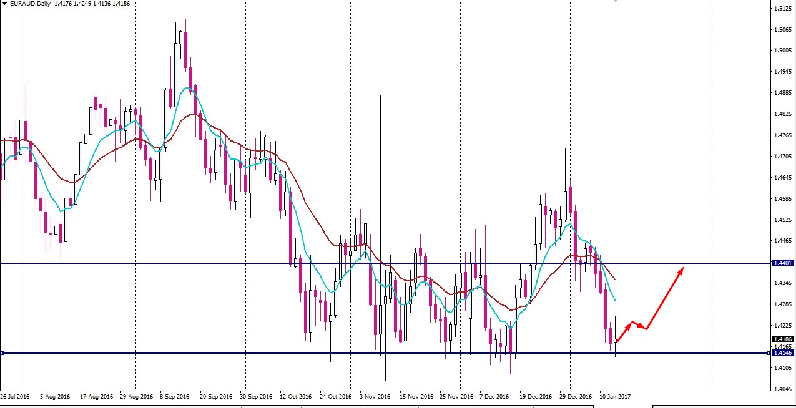Click the 1.4885 price scale label
The height and width of the screenshot is (408, 796).
point(784,93)
